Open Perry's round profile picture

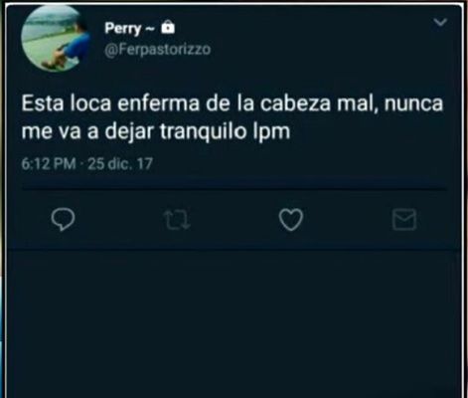coord(56,38)
